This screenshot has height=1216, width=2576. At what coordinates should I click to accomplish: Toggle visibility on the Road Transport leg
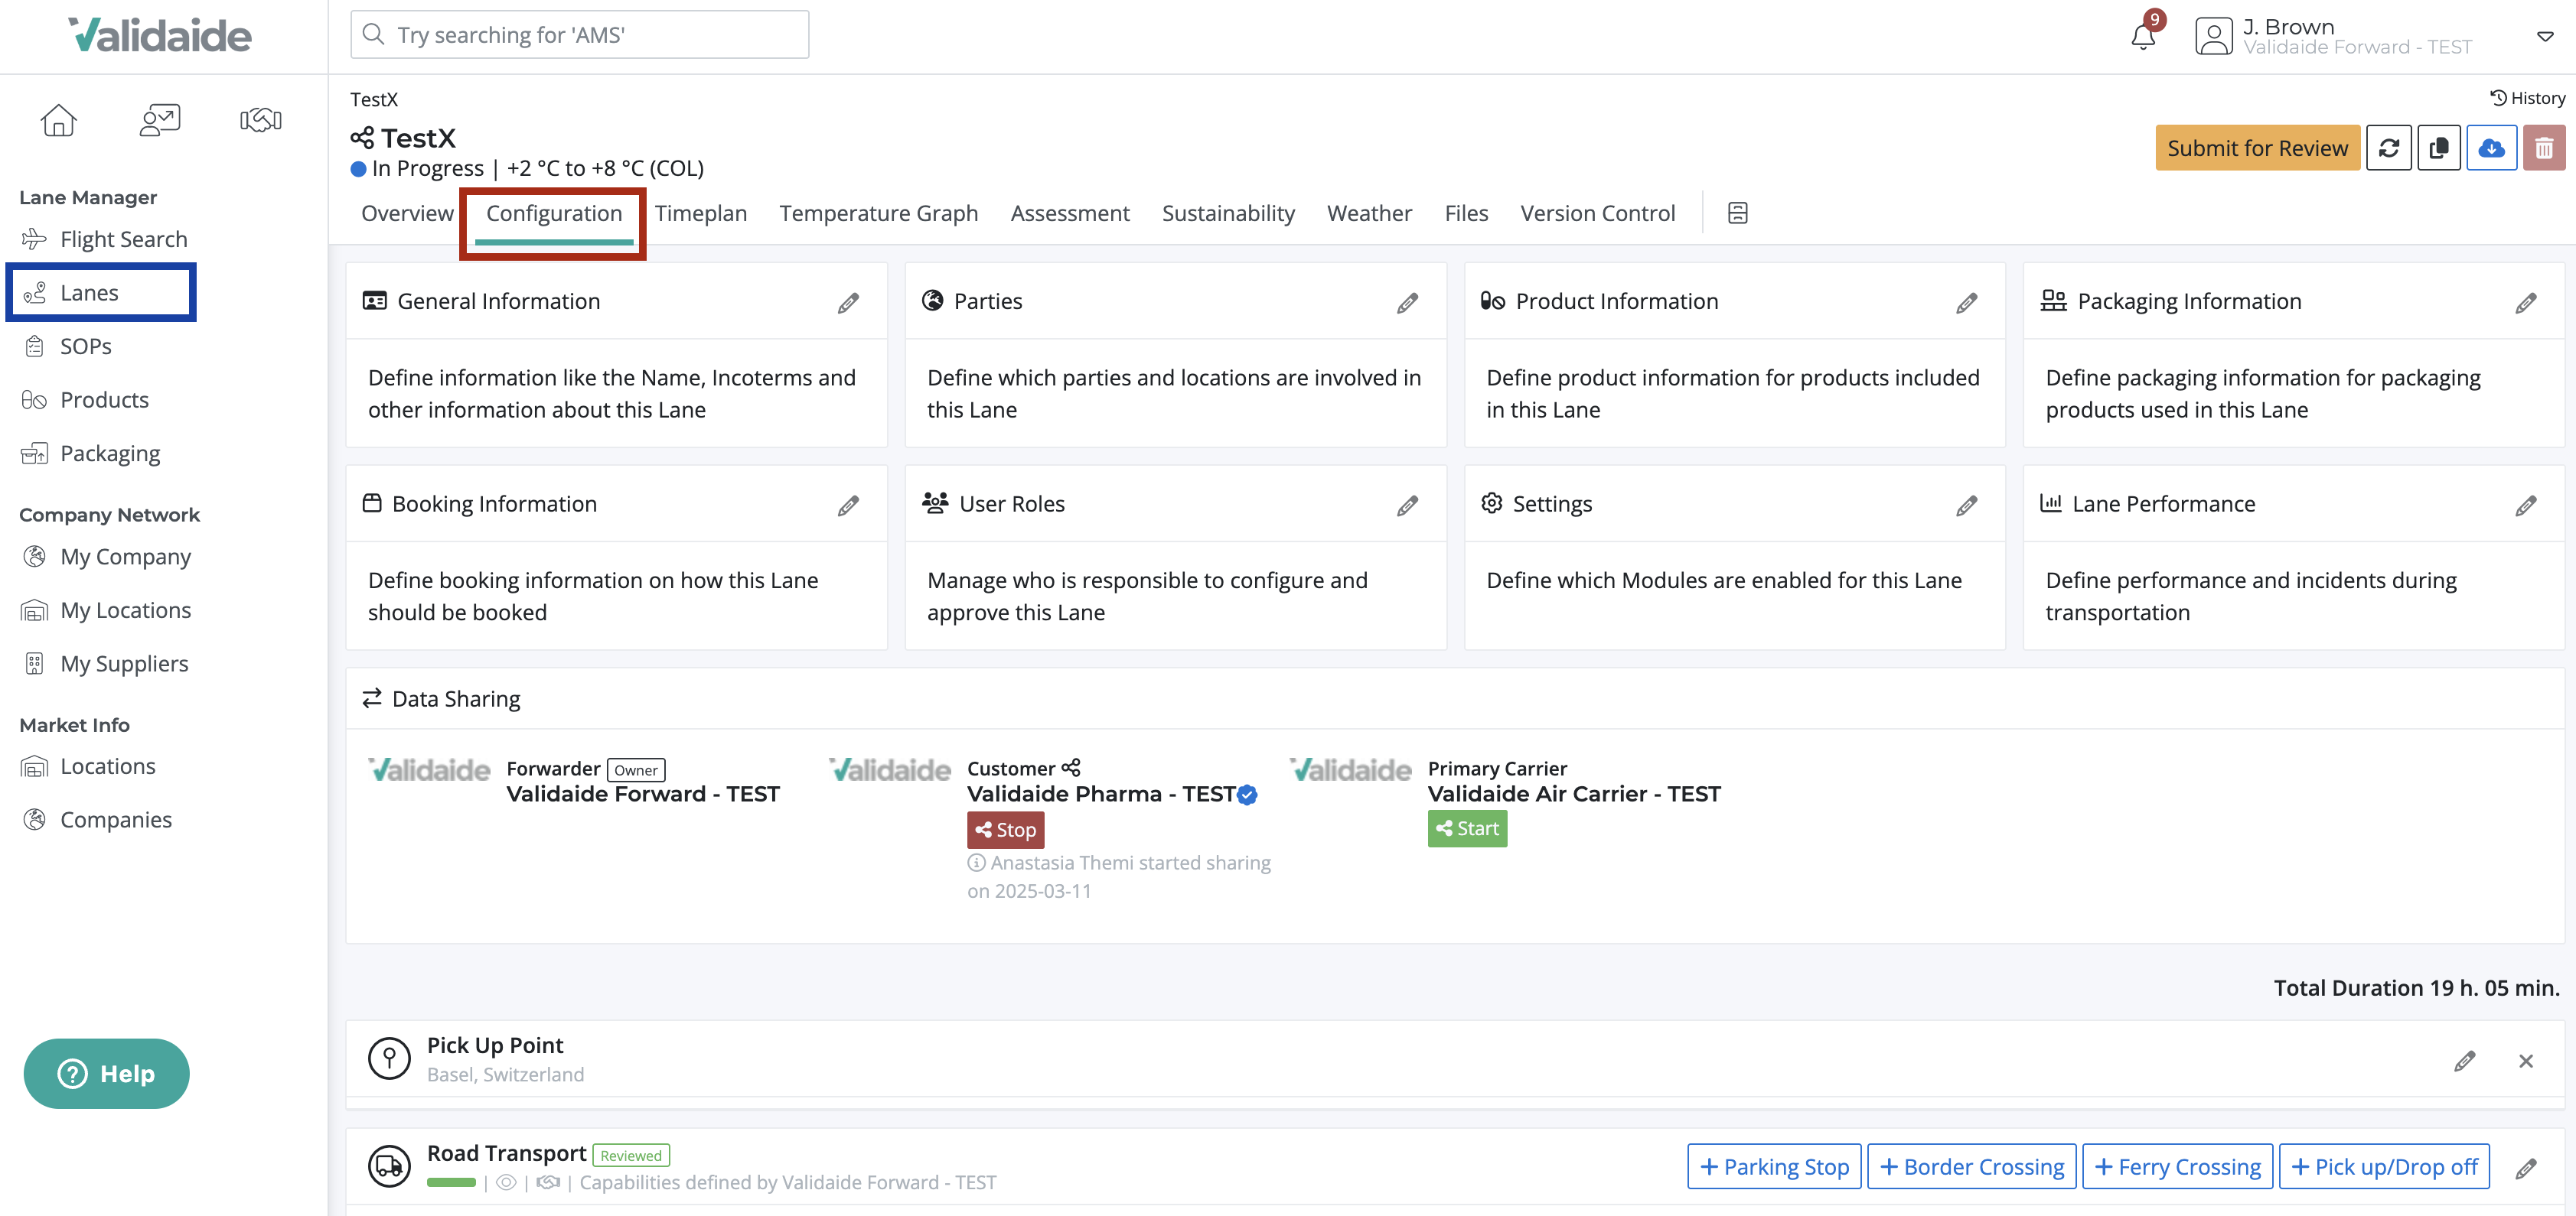click(x=508, y=1182)
